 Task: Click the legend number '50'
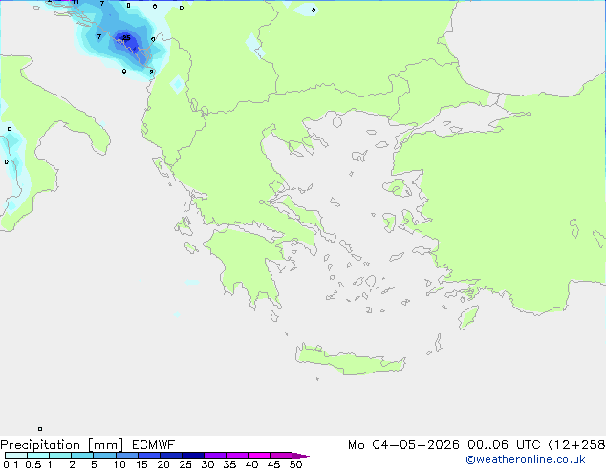295,464
